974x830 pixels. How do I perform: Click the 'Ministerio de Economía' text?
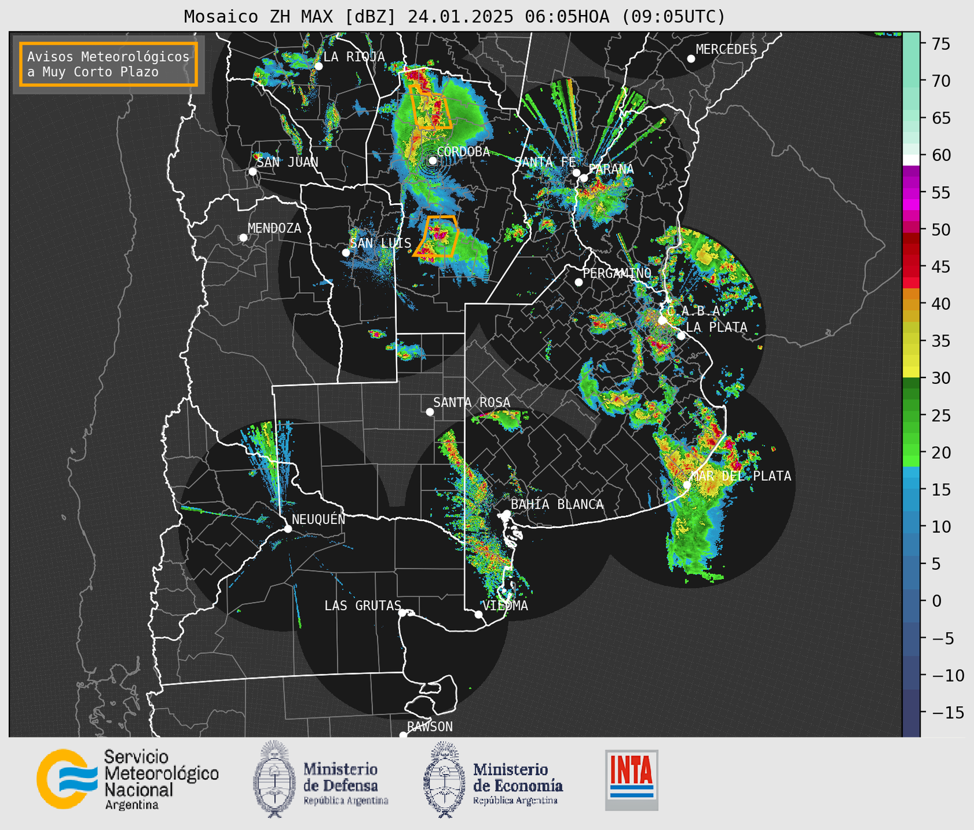pos(518,777)
